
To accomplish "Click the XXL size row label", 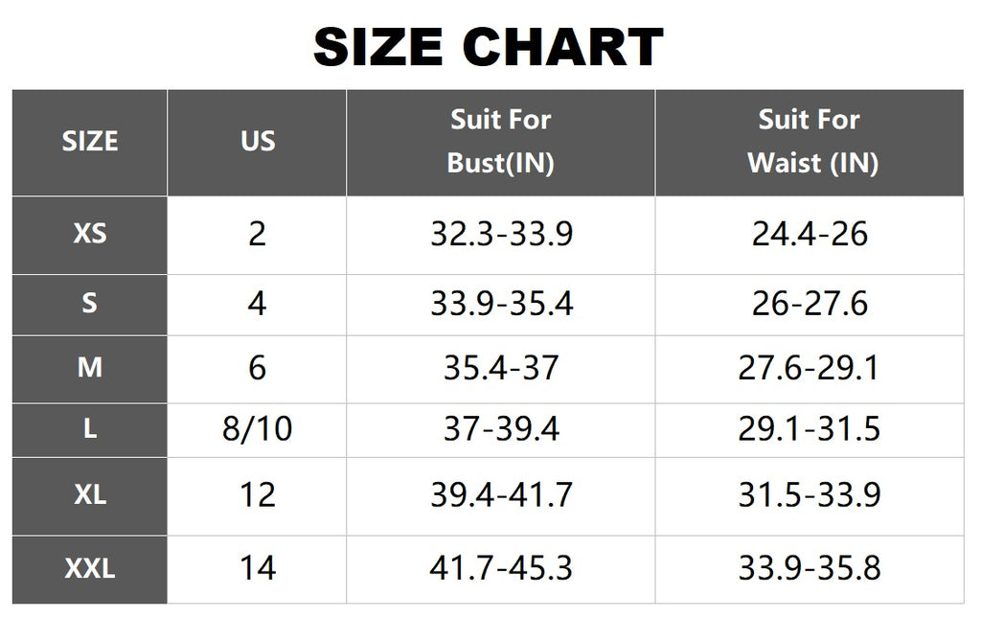I will [90, 568].
